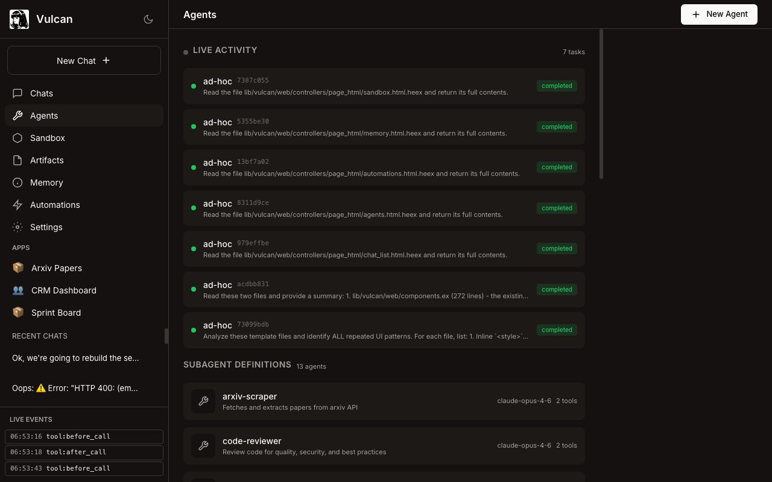Viewport: 772px width, 482px height.
Task: Open the CRM Dashboard app
Action: pyautogui.click(x=64, y=290)
